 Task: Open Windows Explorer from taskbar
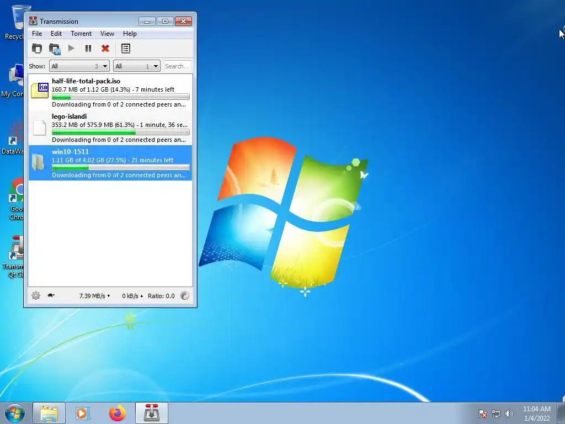tap(49, 413)
